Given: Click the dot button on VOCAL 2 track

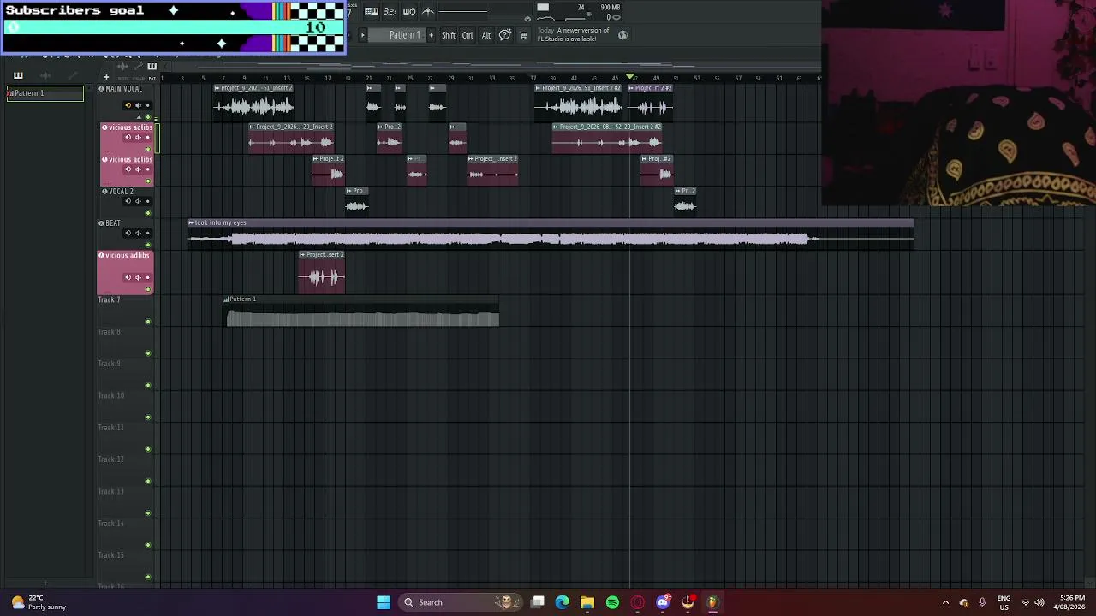Looking at the screenshot, I should point(147,201).
